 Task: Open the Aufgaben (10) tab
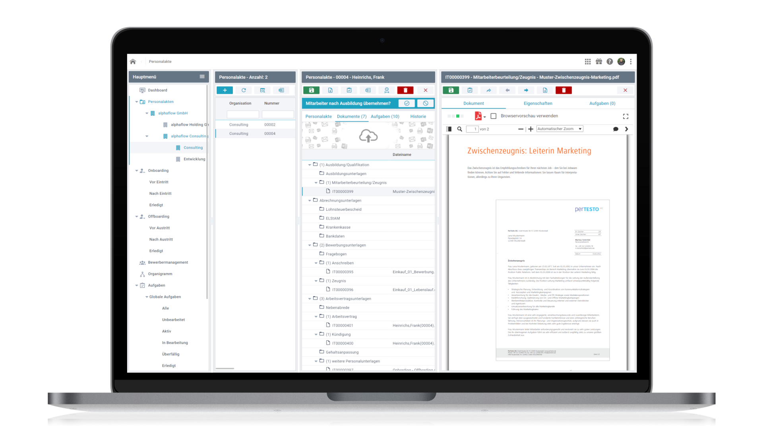point(385,117)
